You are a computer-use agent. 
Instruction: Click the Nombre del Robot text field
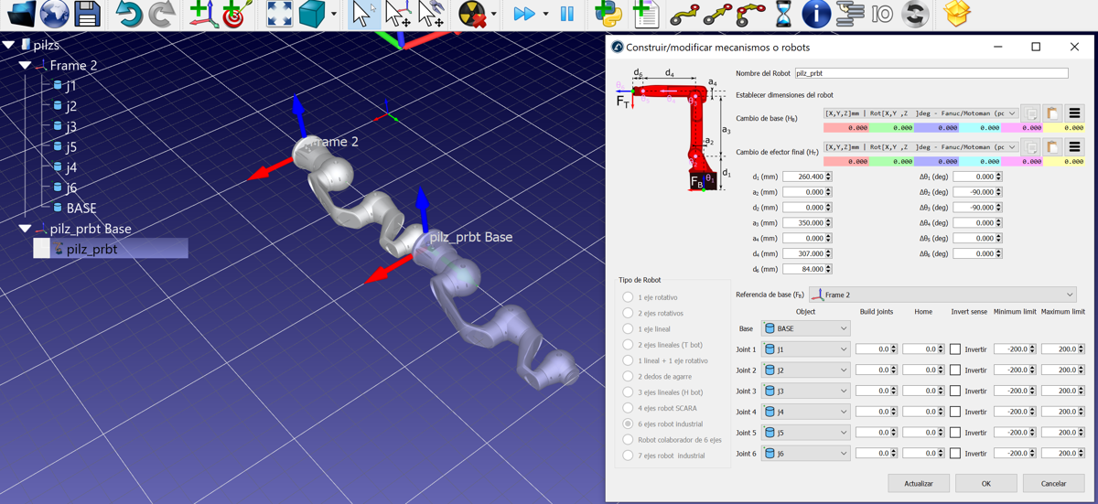pos(931,73)
